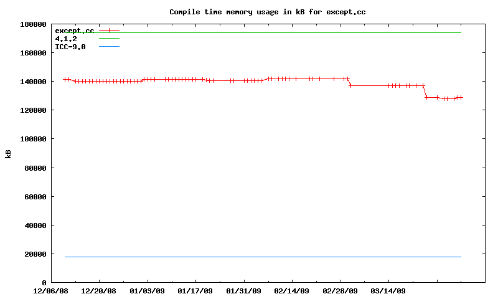Screen dimensions: 498x299
Task: Click the 12/20/08 date label
Action: [99, 291]
